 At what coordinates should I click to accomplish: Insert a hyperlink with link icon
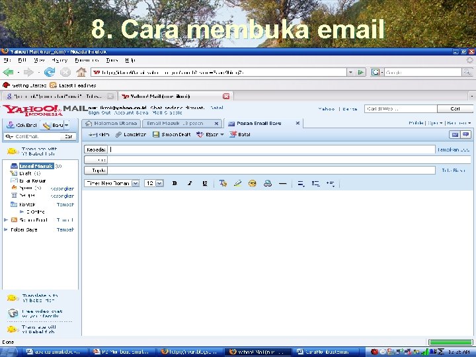click(x=268, y=183)
